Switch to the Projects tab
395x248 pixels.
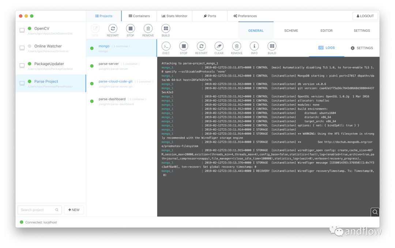104,16
